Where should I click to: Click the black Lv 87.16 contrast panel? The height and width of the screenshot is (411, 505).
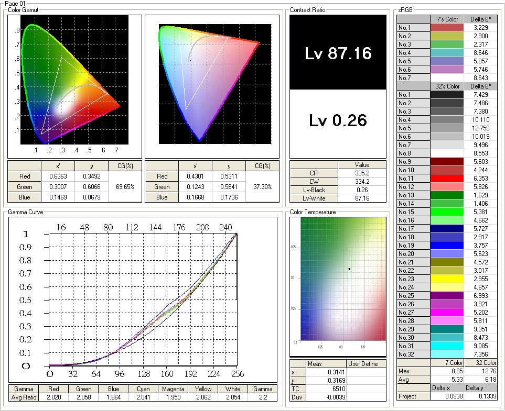(338, 52)
